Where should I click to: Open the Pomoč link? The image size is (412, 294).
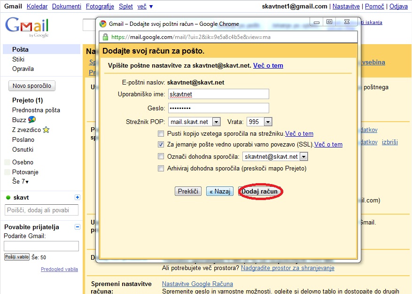click(x=374, y=6)
